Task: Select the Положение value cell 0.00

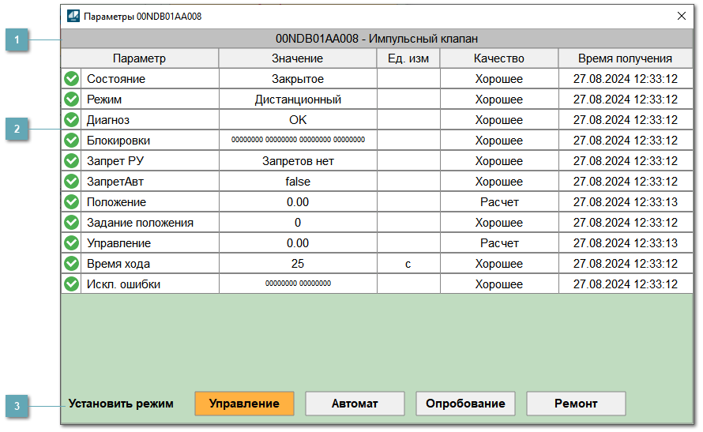Action: click(x=298, y=202)
